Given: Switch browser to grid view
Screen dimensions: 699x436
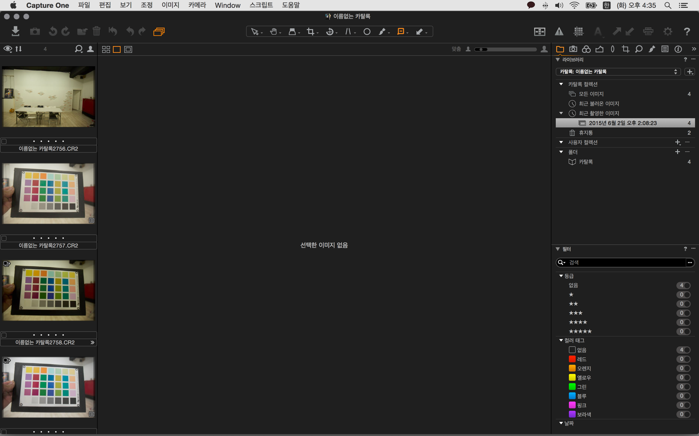Looking at the screenshot, I should [106, 49].
